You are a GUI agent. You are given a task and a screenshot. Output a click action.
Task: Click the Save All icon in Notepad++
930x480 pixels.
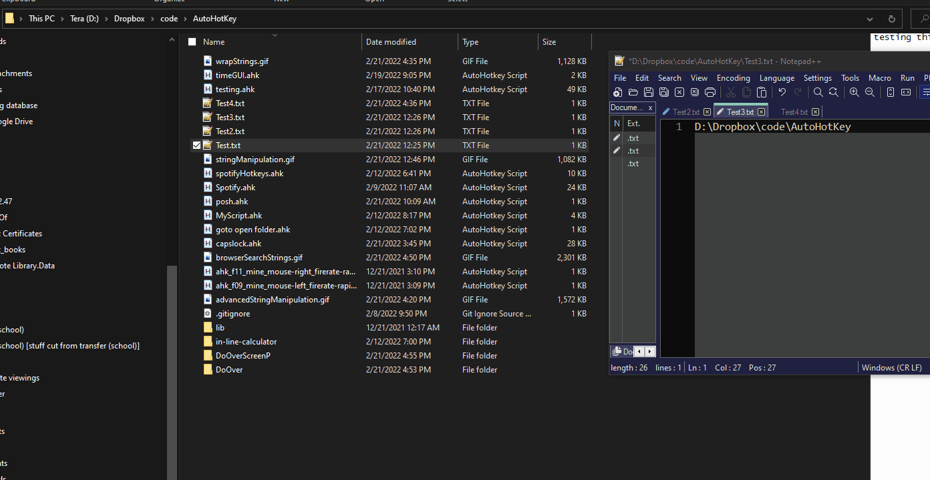click(663, 93)
